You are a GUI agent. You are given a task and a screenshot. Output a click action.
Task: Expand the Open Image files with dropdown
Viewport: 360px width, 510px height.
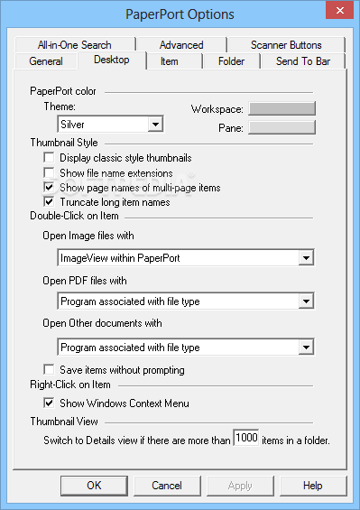186,258
